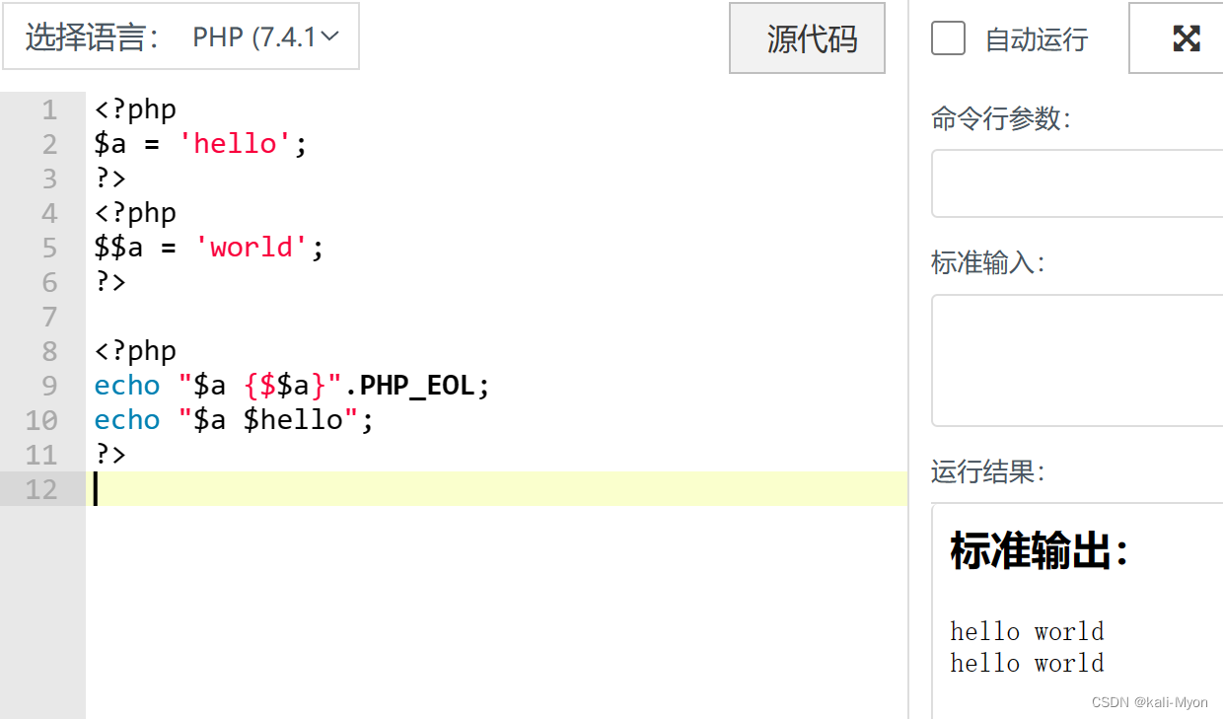Click the 自动运行 checkbox square
The width and height of the screenshot is (1223, 719).
pyautogui.click(x=947, y=38)
